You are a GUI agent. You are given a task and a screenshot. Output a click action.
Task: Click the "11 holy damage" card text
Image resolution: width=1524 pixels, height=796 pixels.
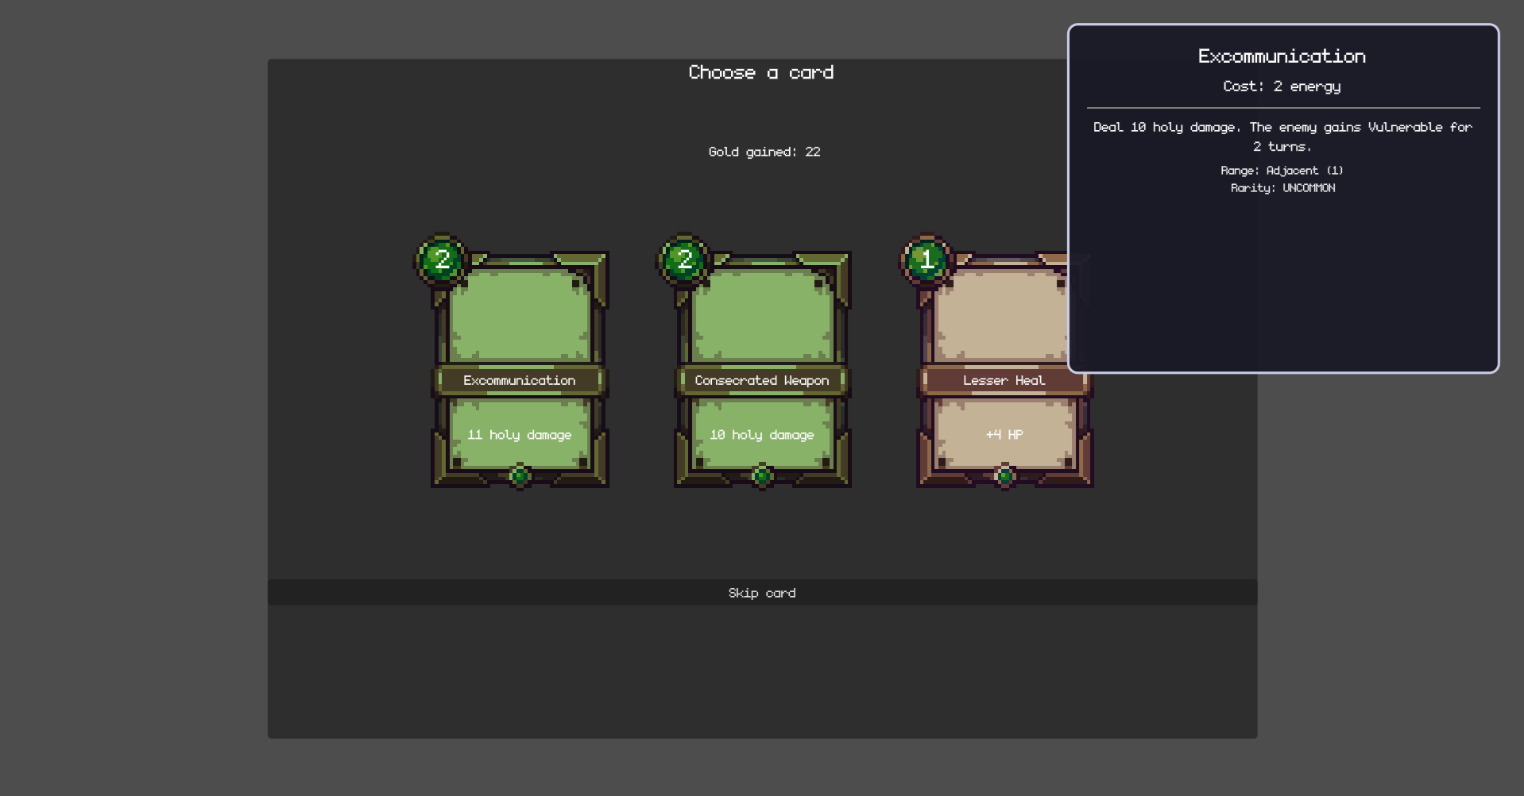(520, 435)
